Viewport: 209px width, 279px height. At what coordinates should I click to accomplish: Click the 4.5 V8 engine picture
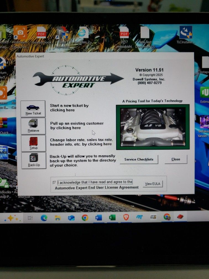[153, 127]
